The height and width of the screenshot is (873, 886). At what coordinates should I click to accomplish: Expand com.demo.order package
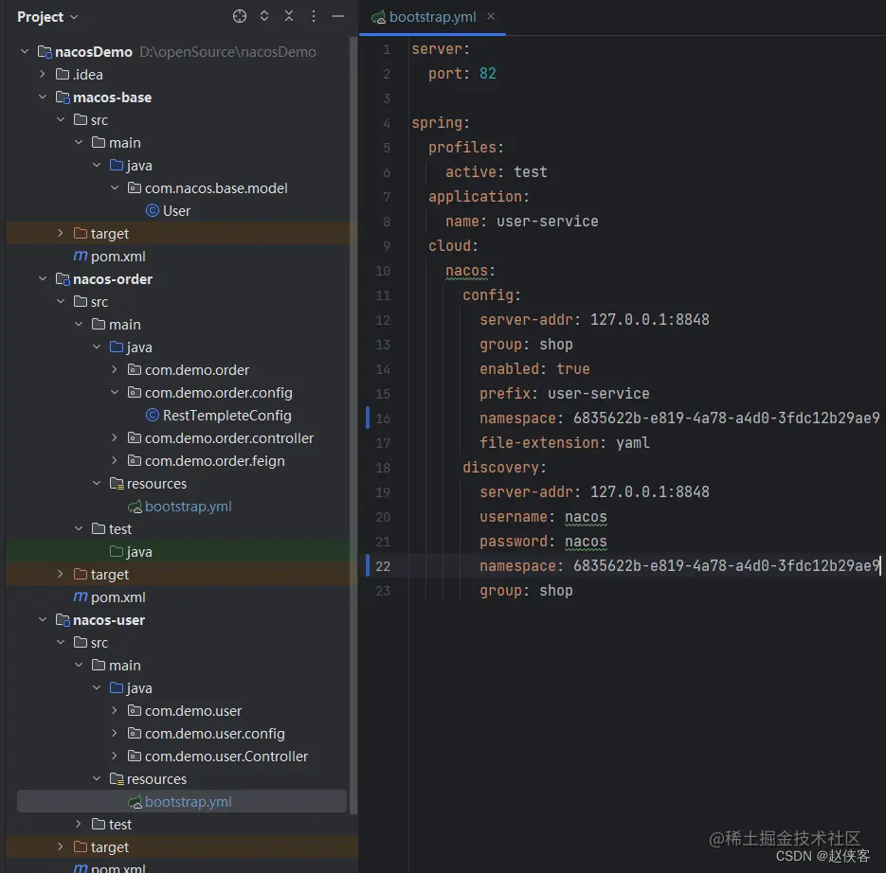[x=114, y=369]
